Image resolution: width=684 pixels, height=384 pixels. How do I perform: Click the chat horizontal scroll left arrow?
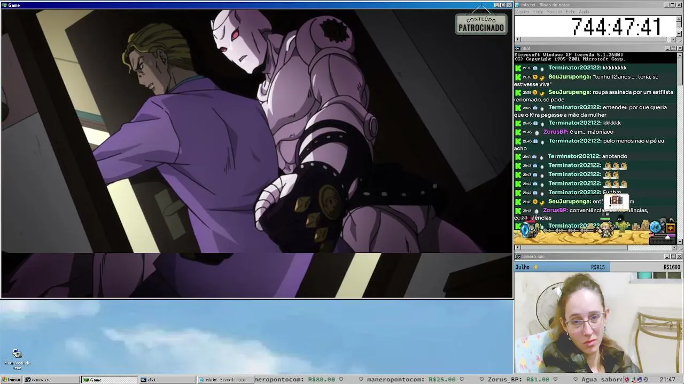517,247
